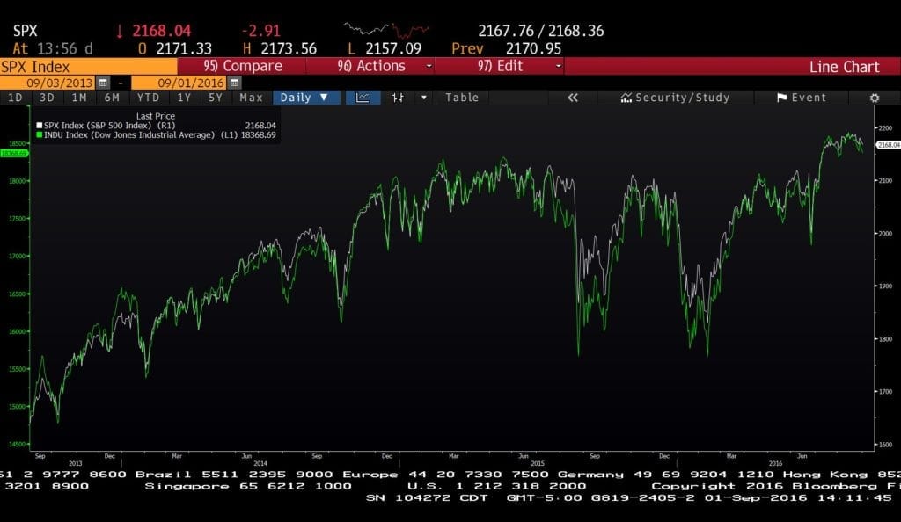Select the YTD time range

click(x=148, y=98)
